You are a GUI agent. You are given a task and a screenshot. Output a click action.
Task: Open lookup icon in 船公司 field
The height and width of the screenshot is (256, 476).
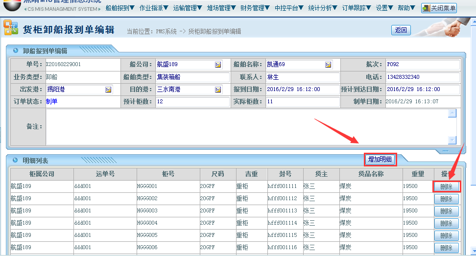click(218, 65)
